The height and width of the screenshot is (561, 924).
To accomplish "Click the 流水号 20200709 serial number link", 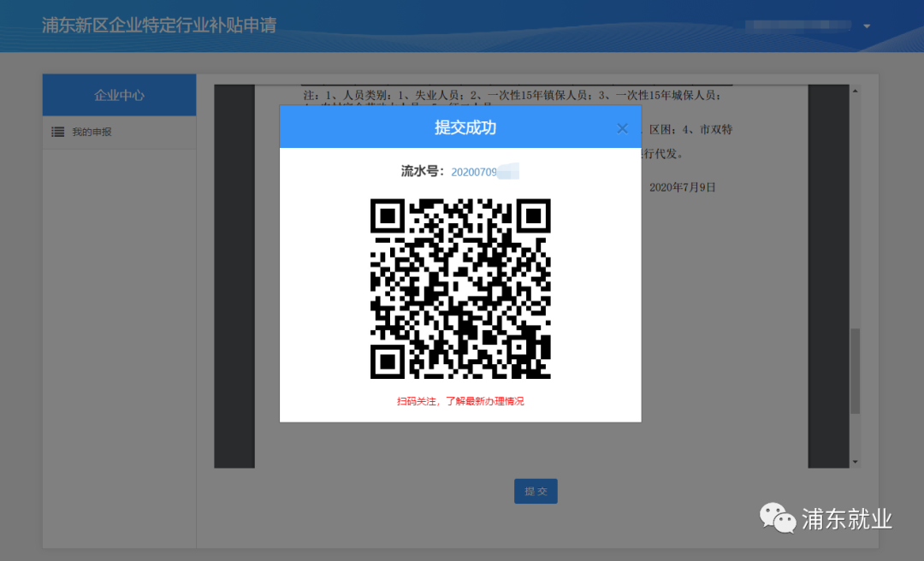I will click(x=484, y=172).
